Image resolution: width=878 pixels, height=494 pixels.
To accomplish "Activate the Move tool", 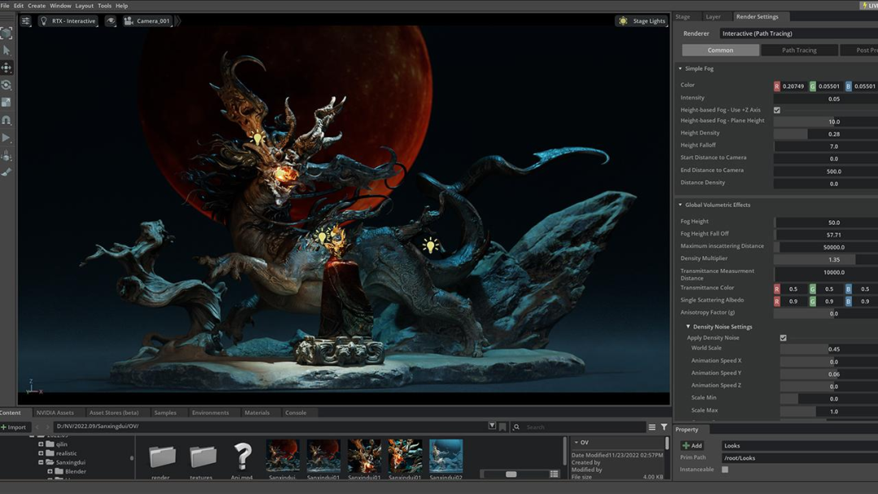I will point(7,67).
